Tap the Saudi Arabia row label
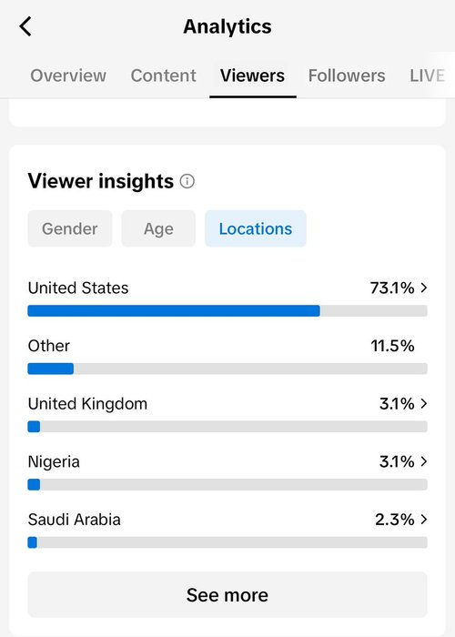455x637 pixels. [x=75, y=520]
